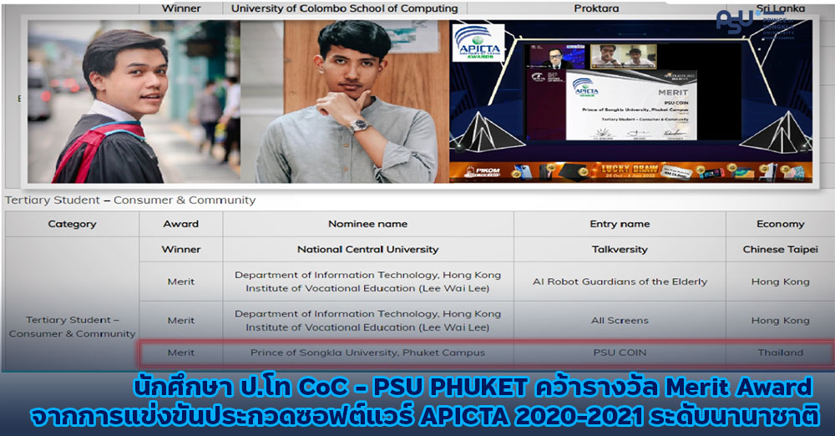Screen dimensions: 835x436
Task: Click the table's Tertiary Student category cell
Action: coord(72,302)
